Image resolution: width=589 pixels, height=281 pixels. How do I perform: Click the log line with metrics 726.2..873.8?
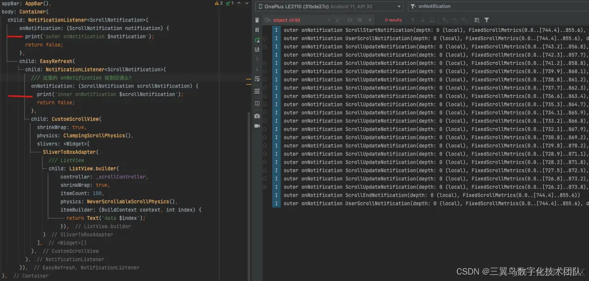pyautogui.click(x=436, y=187)
